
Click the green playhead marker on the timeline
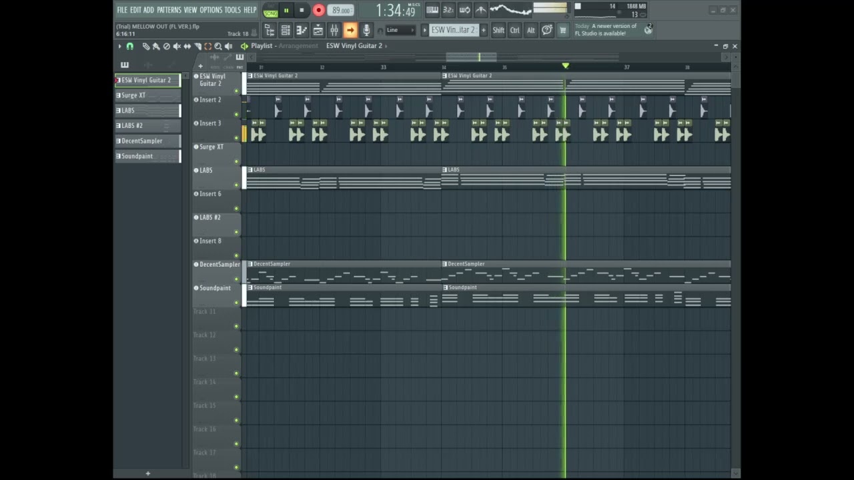[x=566, y=66]
